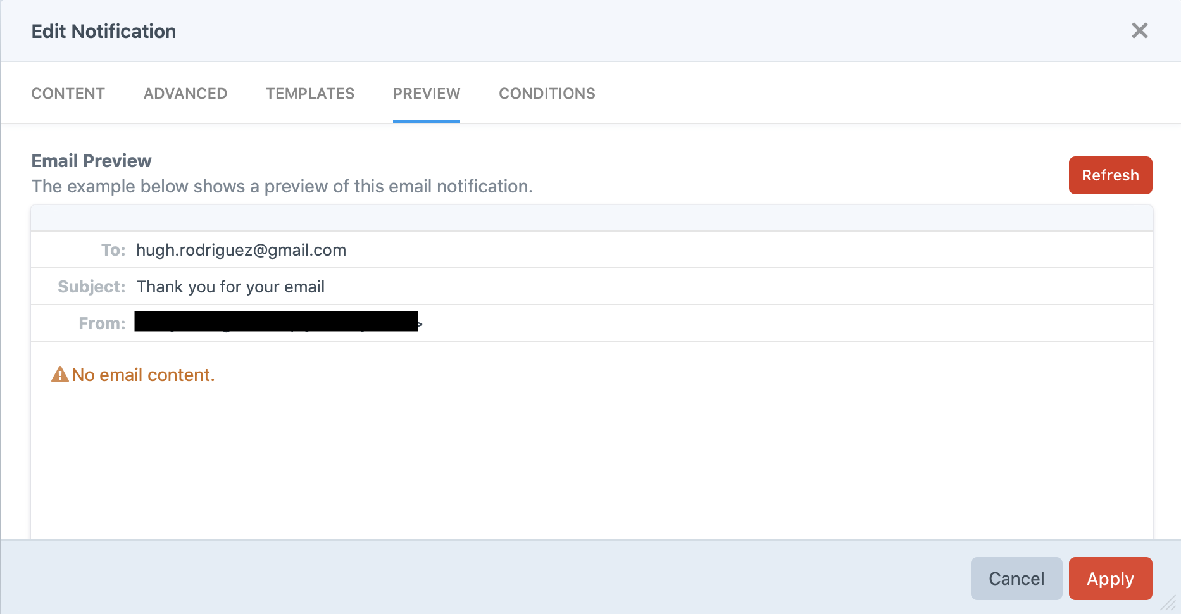
Task: Cancel editing the notification
Action: coord(1016,578)
